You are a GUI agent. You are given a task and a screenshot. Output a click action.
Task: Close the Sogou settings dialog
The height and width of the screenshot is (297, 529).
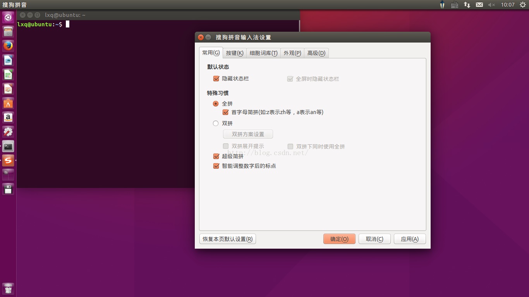click(x=201, y=38)
